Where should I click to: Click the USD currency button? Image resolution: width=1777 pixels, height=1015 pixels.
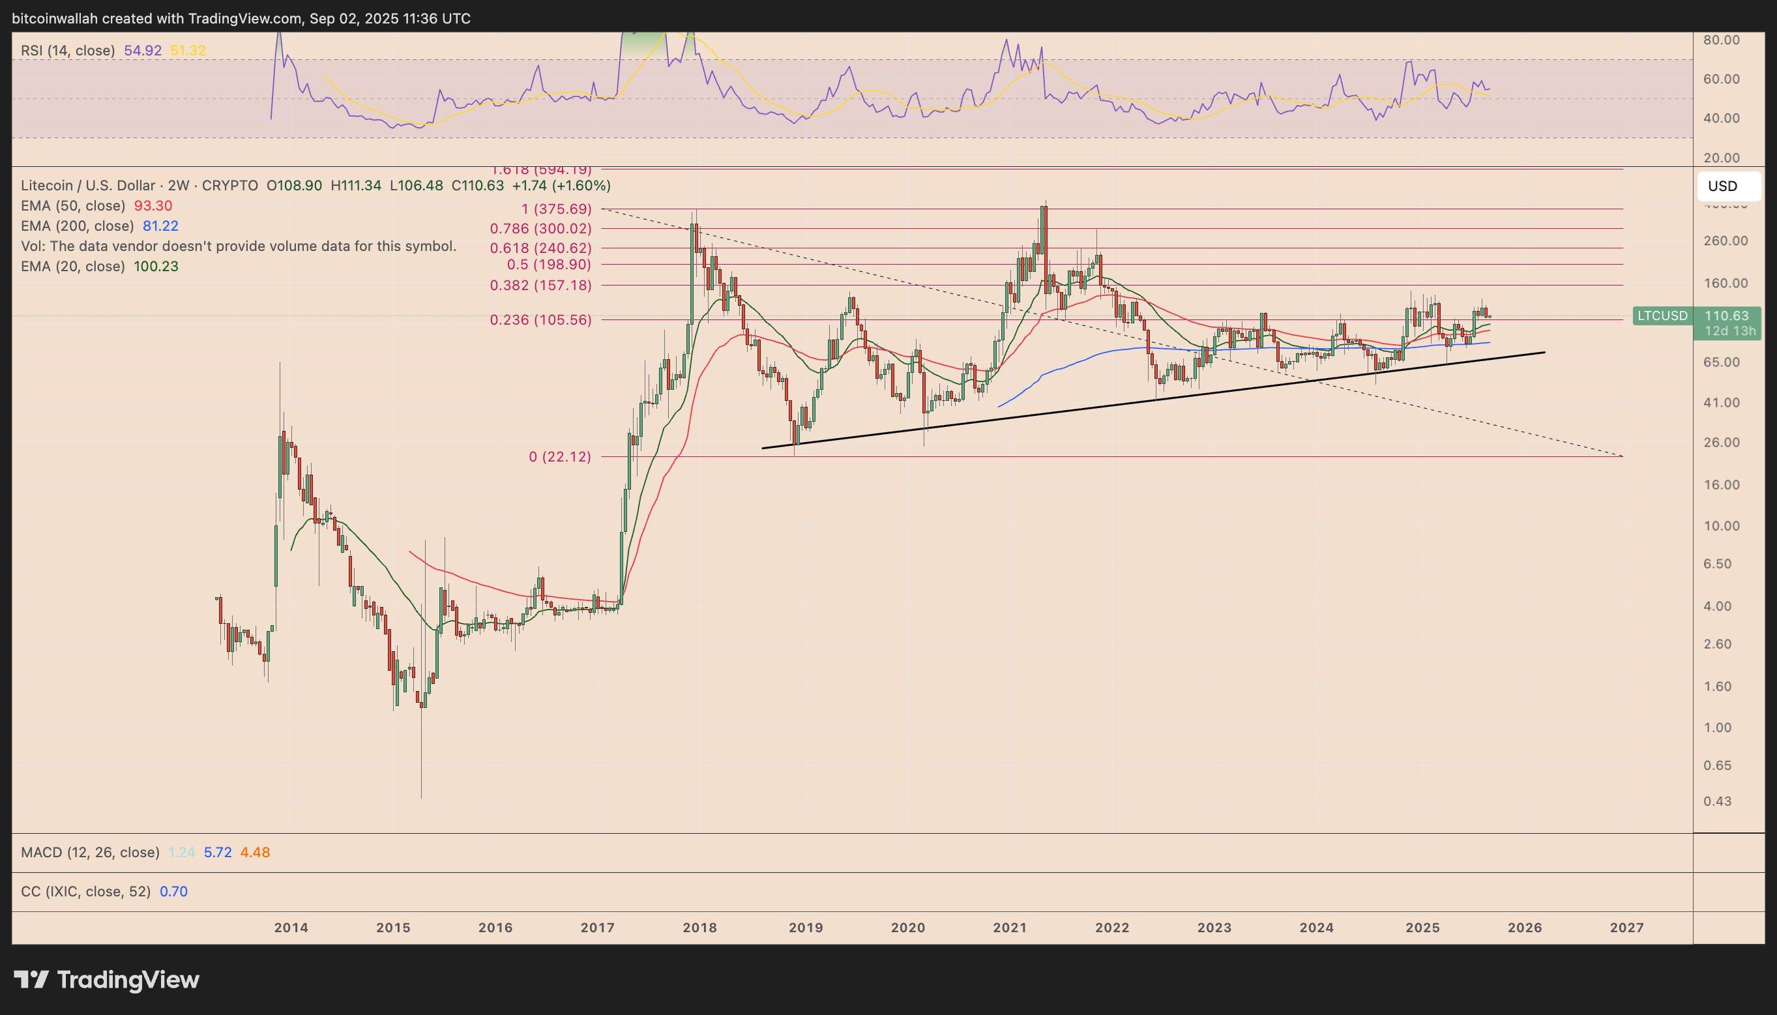click(1729, 186)
